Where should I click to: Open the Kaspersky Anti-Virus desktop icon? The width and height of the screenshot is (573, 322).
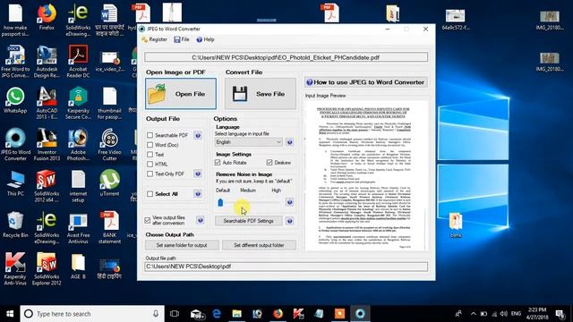tap(15, 268)
